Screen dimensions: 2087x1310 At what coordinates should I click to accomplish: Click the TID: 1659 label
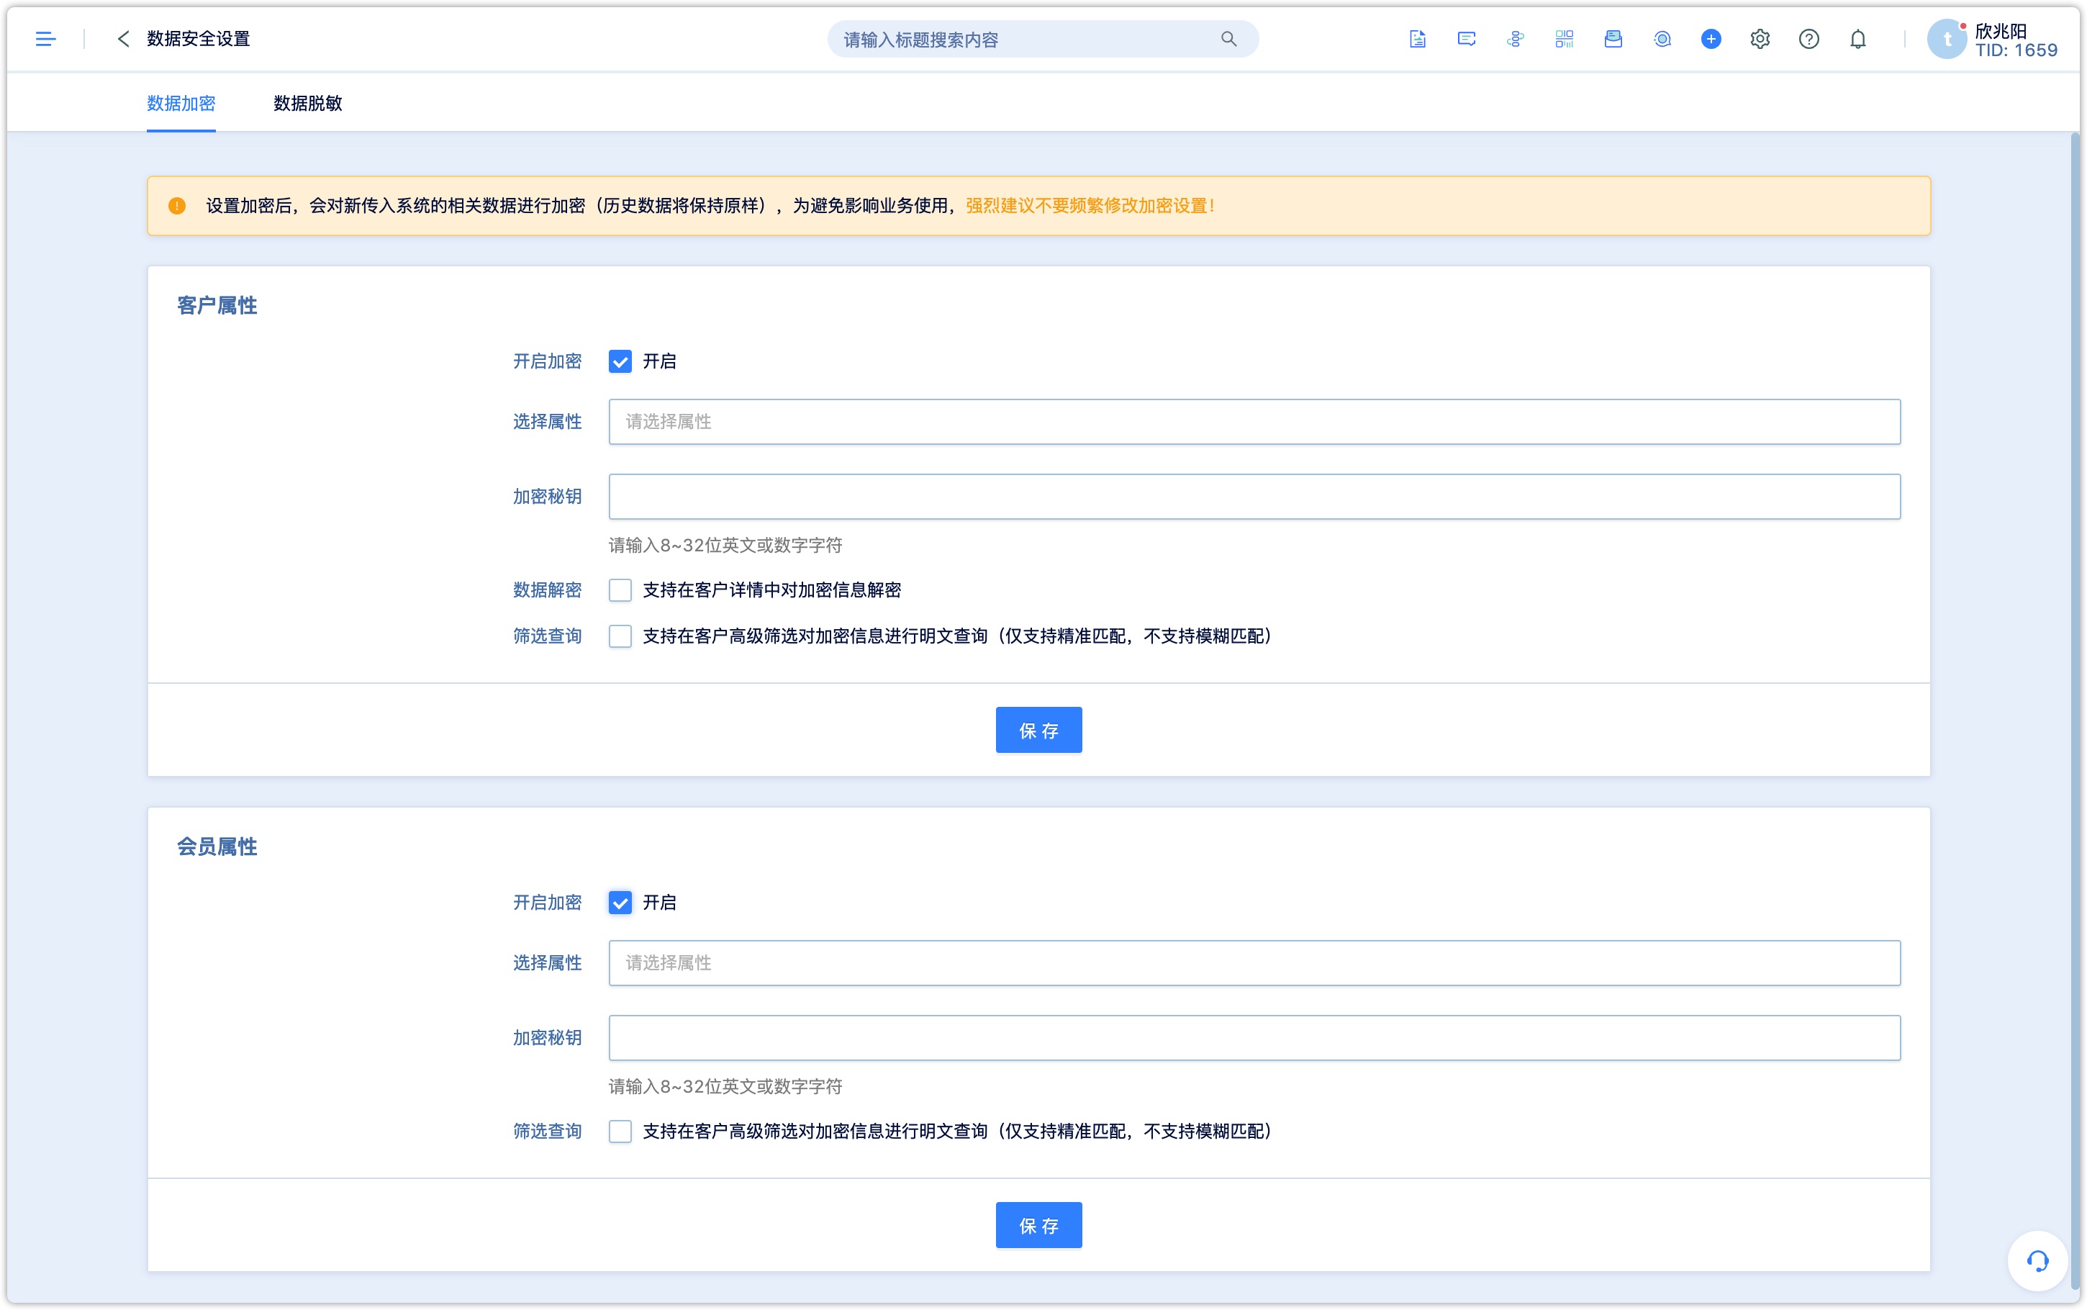coord(2016,50)
